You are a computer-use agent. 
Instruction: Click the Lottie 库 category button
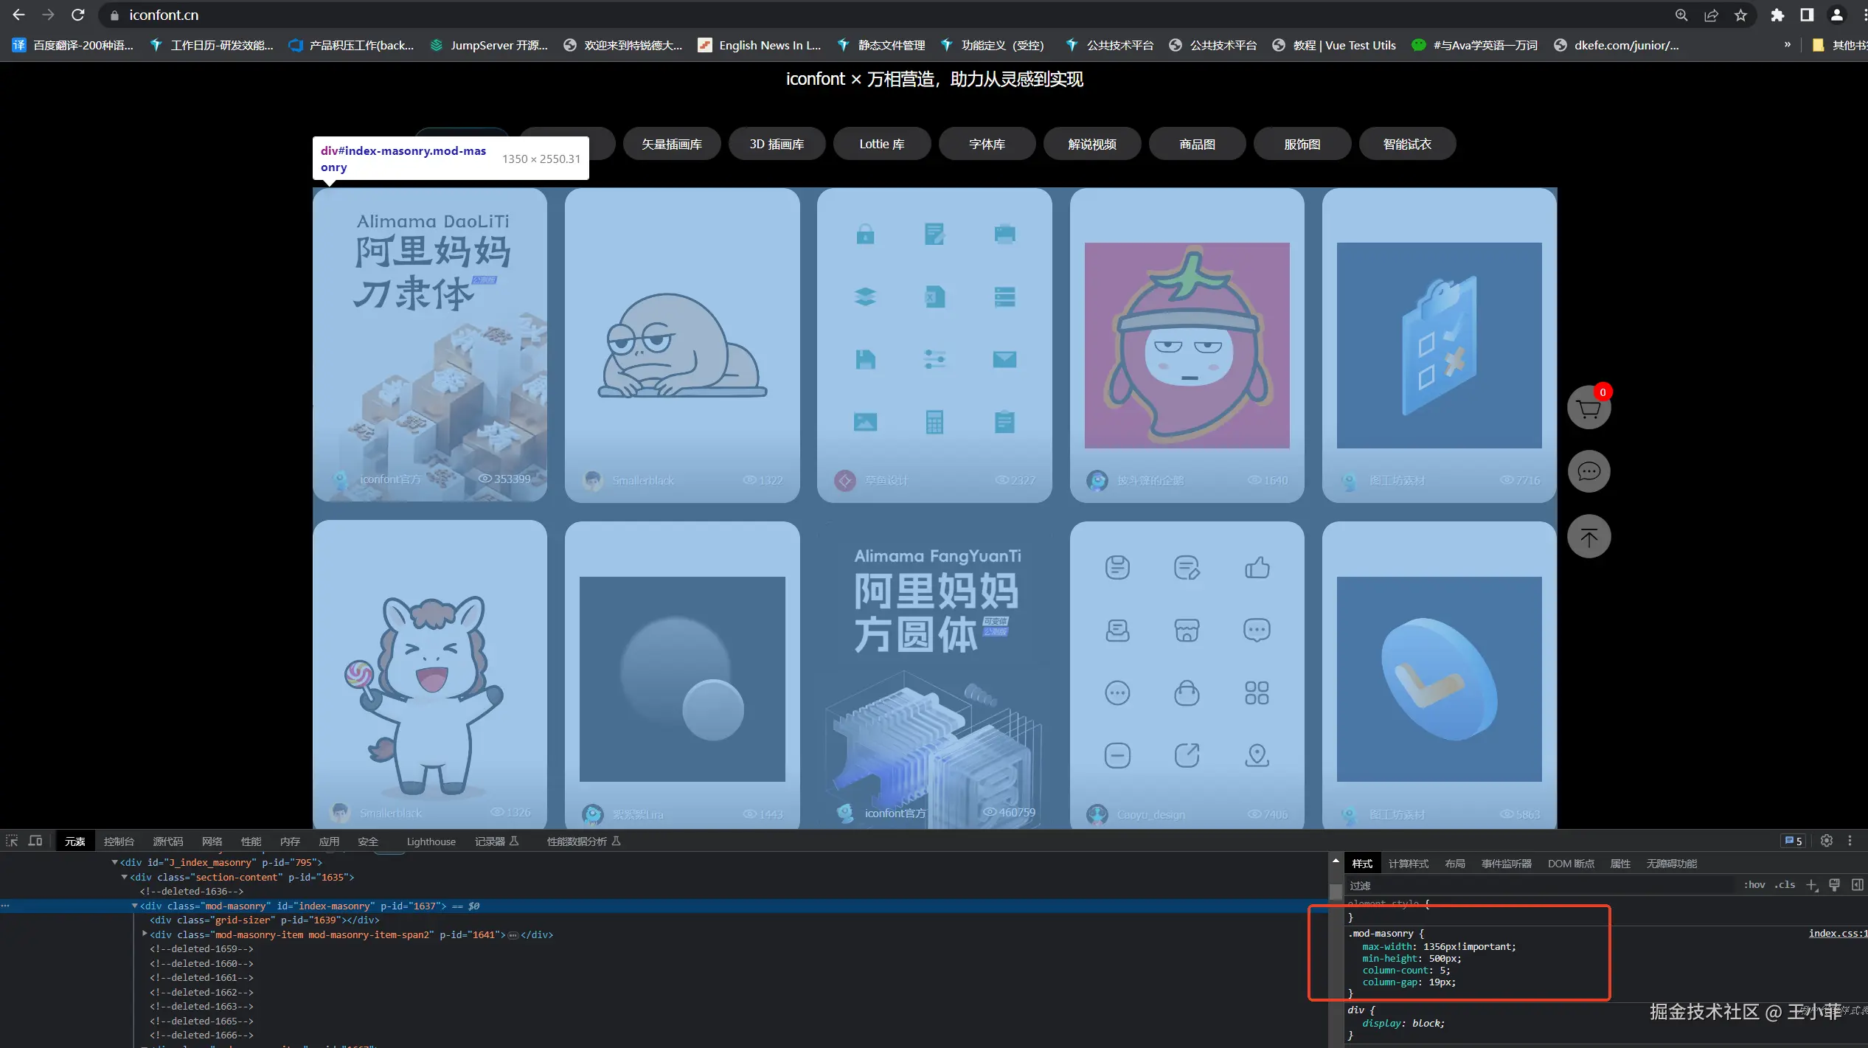[881, 145]
